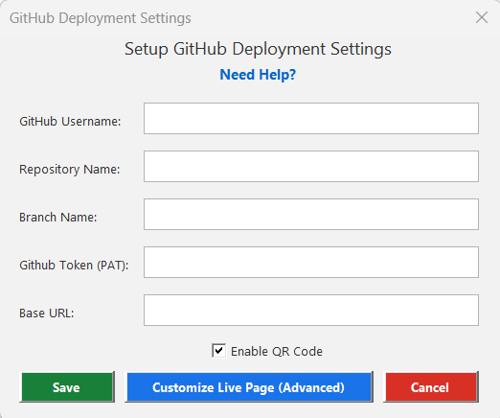Viewport: 500px width, 418px height.
Task: Click the 'Branch Name:' label
Action: coord(58,218)
